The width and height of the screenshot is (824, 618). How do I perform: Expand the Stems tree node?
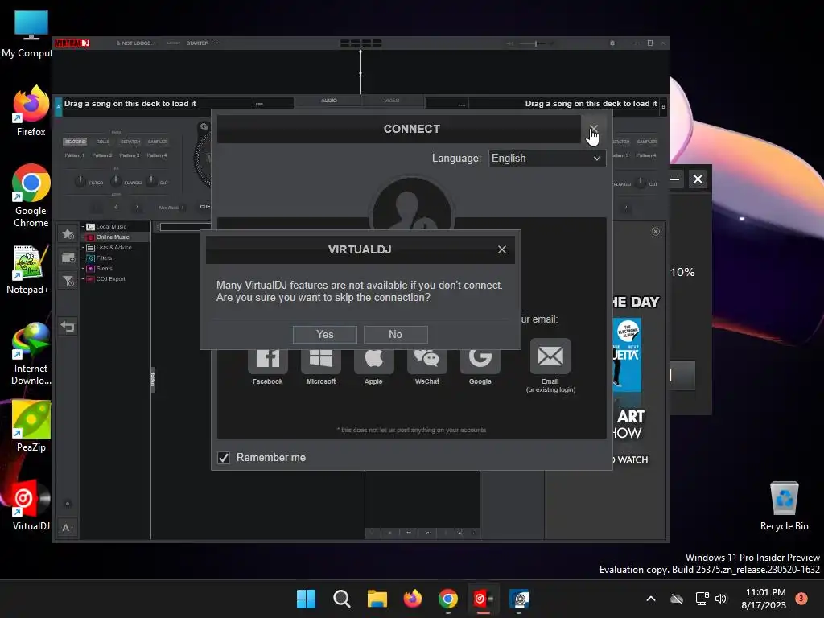click(x=83, y=269)
